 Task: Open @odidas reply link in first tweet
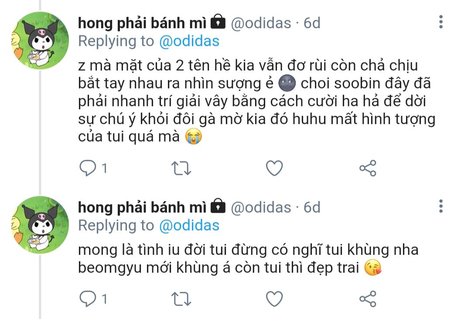pos(189,41)
